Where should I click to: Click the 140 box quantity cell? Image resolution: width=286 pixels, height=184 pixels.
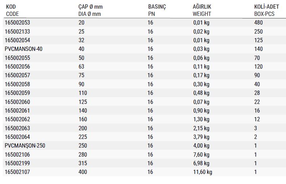point(259,49)
